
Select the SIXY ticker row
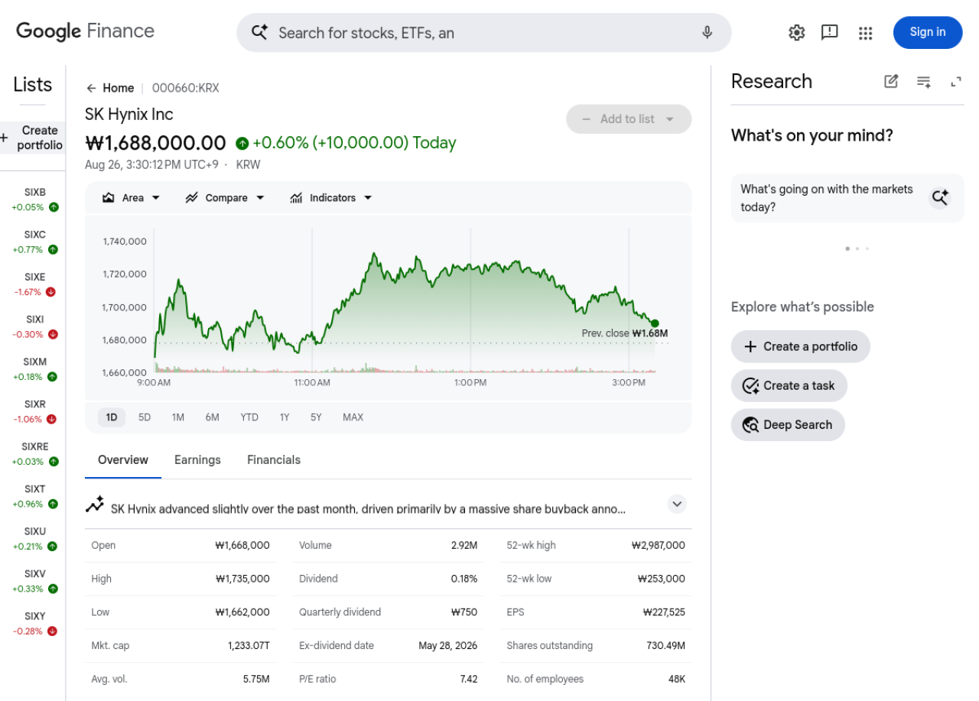pyautogui.click(x=34, y=624)
